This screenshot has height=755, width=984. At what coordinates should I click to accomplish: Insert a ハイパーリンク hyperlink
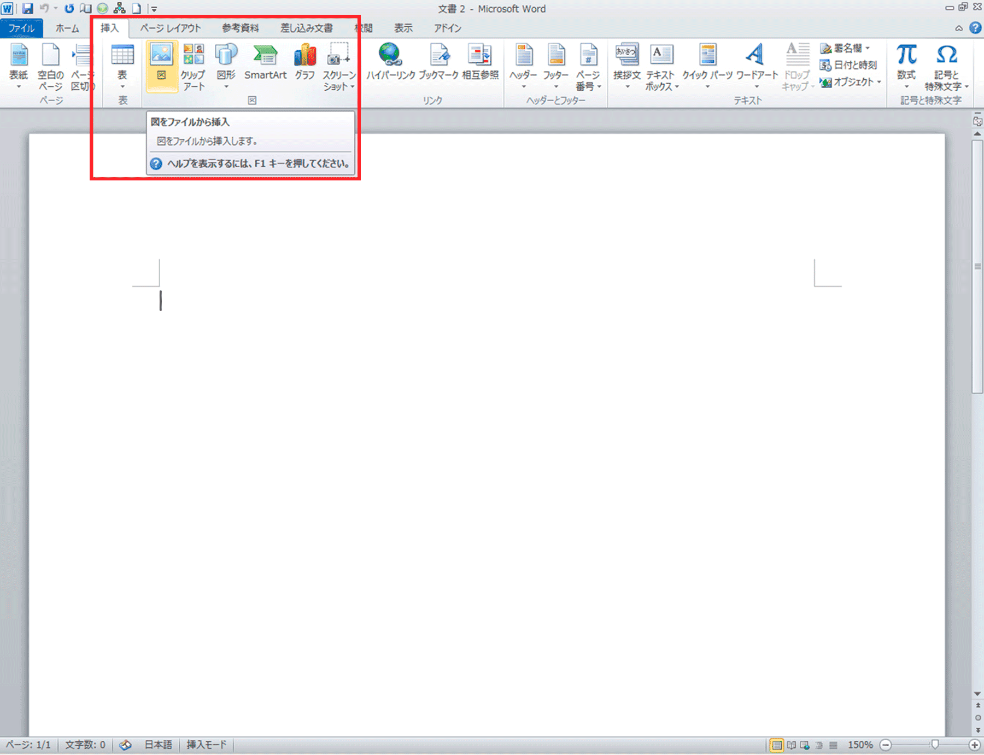pos(390,63)
